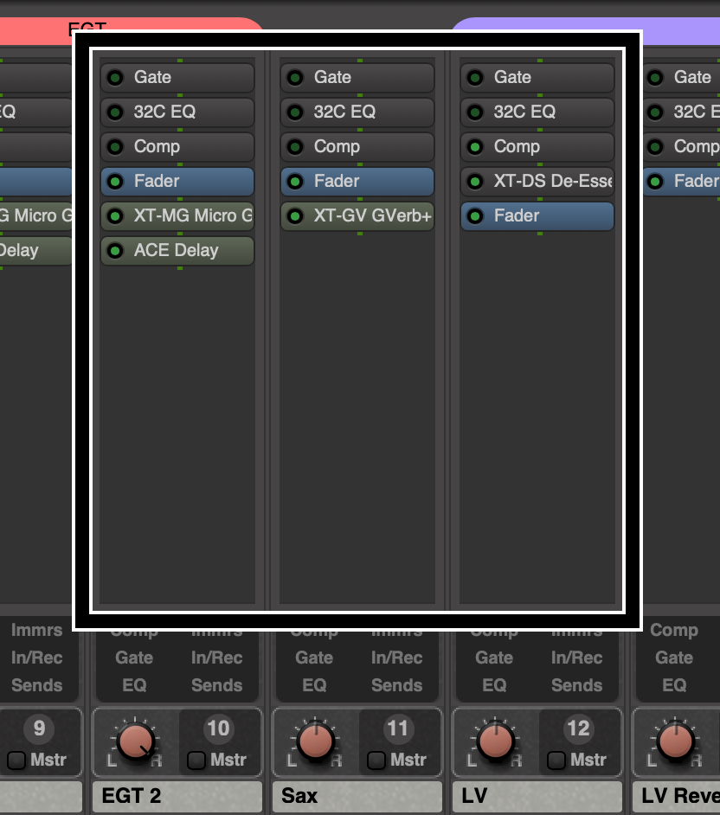Screen dimensions: 720x815
Task: Select the Comp slot on Sax strip
Action: 357,147
